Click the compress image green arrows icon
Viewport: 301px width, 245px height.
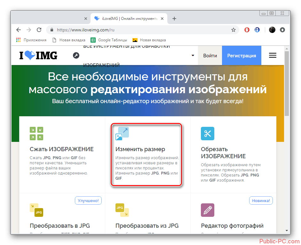coord(36,134)
